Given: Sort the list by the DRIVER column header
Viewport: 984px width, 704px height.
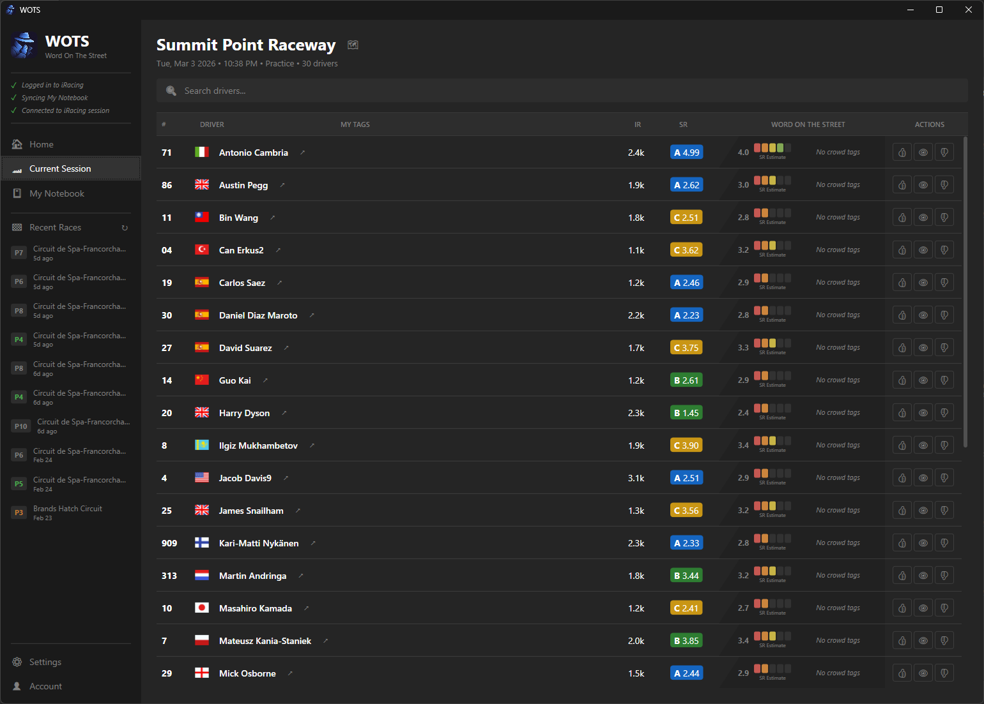Looking at the screenshot, I should (212, 124).
